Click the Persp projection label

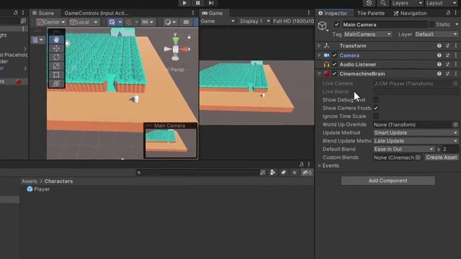(177, 70)
